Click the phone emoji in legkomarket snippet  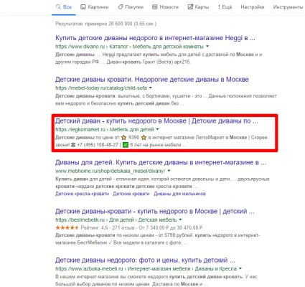(73, 145)
